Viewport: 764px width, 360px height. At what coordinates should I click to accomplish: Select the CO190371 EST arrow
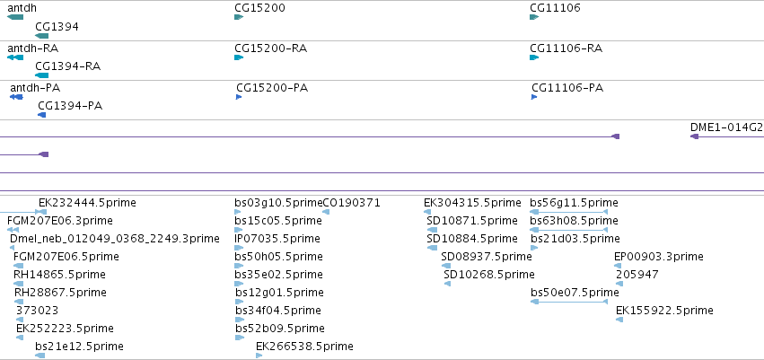(326, 212)
